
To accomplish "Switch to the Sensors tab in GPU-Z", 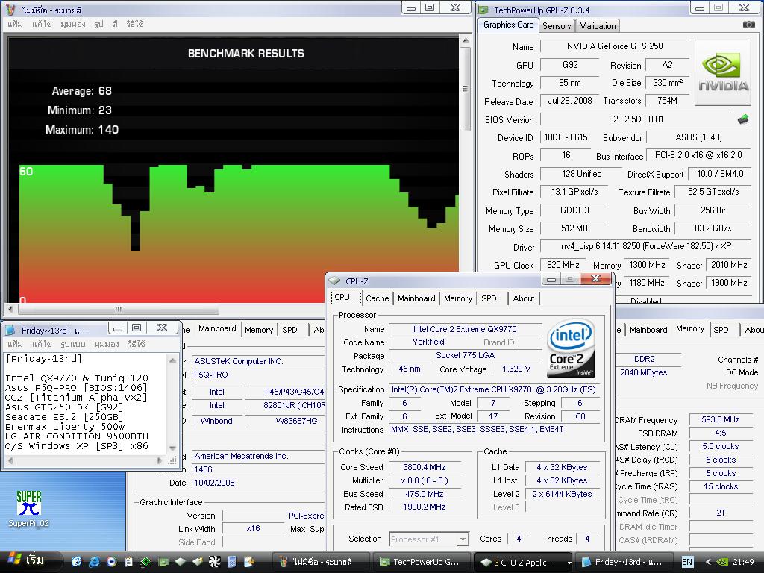I will [557, 26].
